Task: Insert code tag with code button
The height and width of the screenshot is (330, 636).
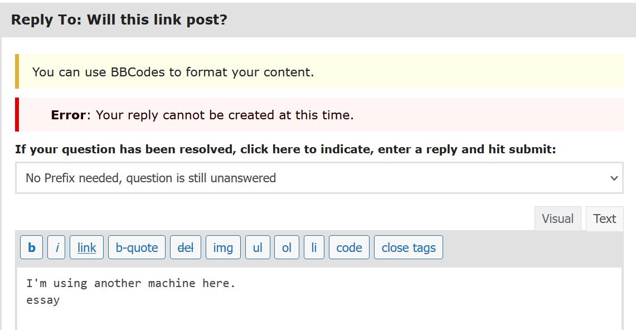Action: [349, 247]
